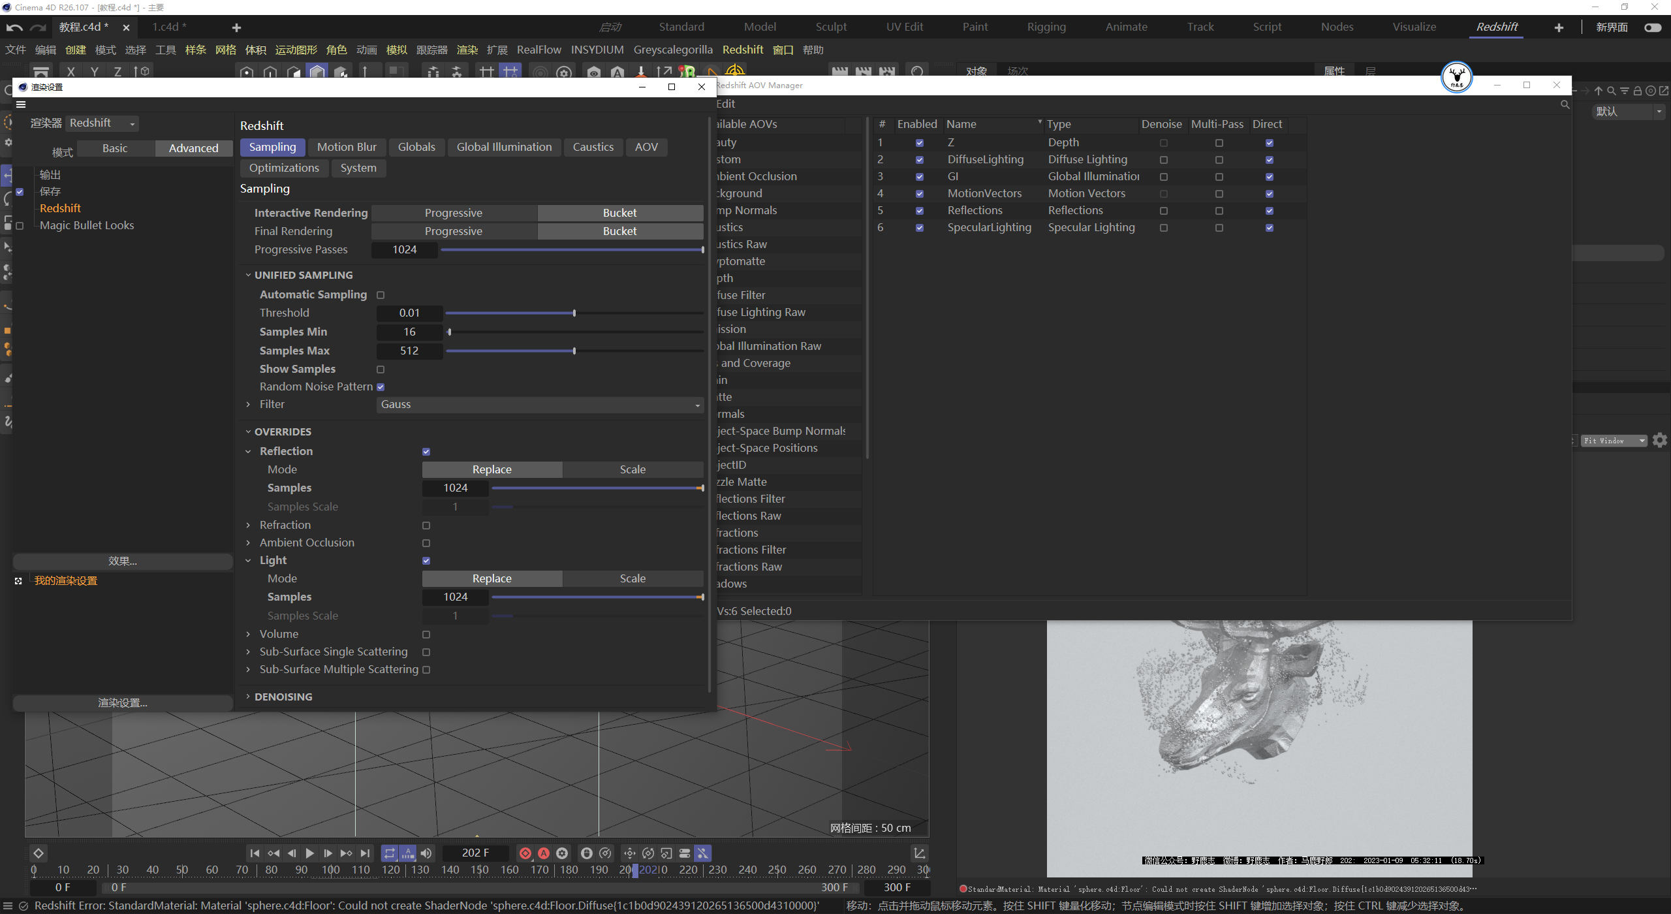Open the RealFlow menu

coord(539,50)
